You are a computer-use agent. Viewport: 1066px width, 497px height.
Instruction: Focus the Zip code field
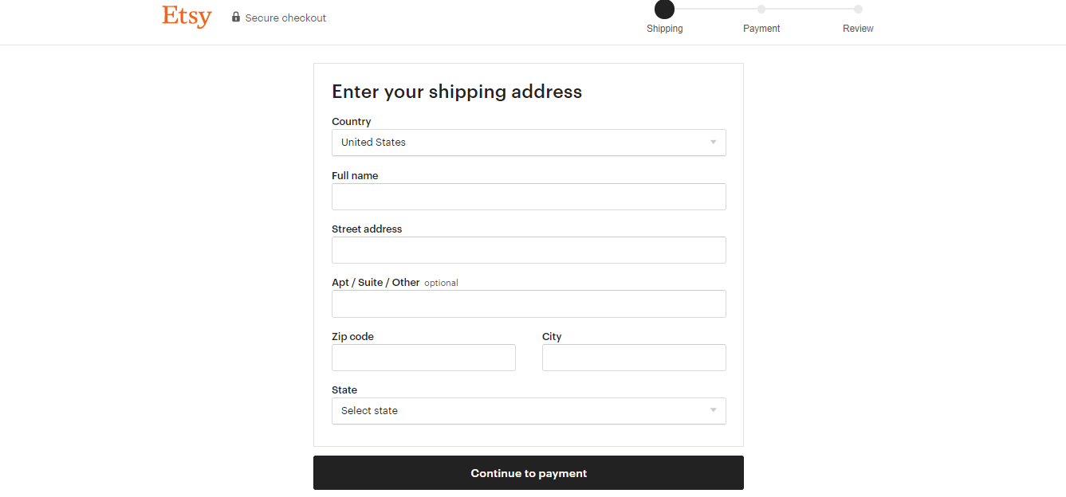[423, 358]
